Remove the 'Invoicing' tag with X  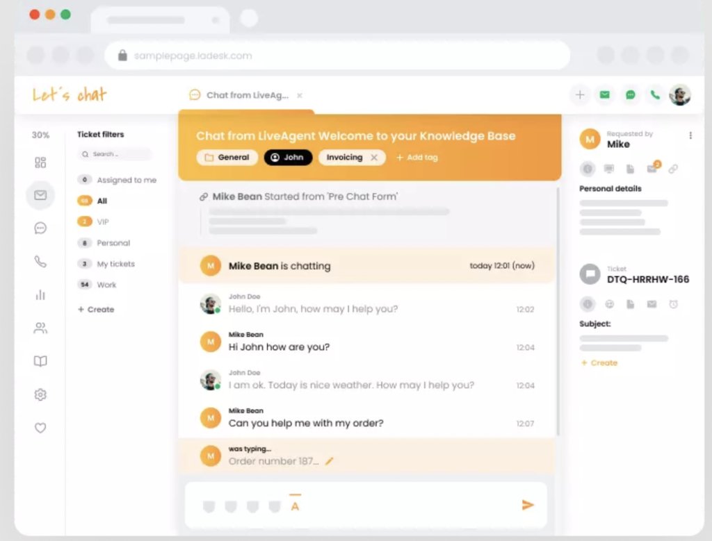(x=373, y=158)
